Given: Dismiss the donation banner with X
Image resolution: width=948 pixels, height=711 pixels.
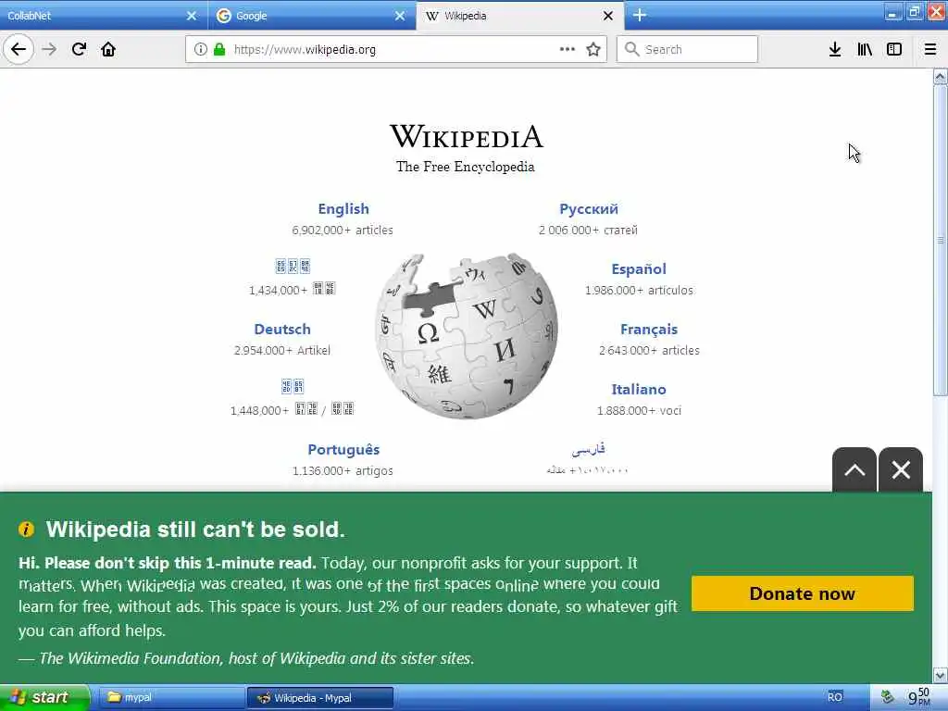Looking at the screenshot, I should pyautogui.click(x=901, y=469).
